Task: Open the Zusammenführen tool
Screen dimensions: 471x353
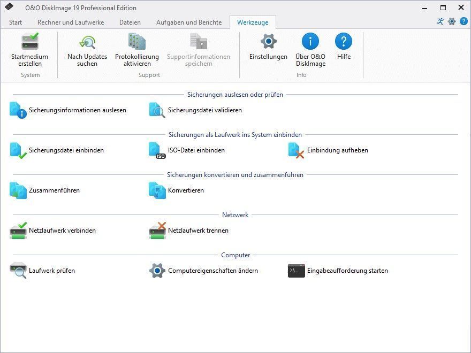Action: click(x=45, y=190)
